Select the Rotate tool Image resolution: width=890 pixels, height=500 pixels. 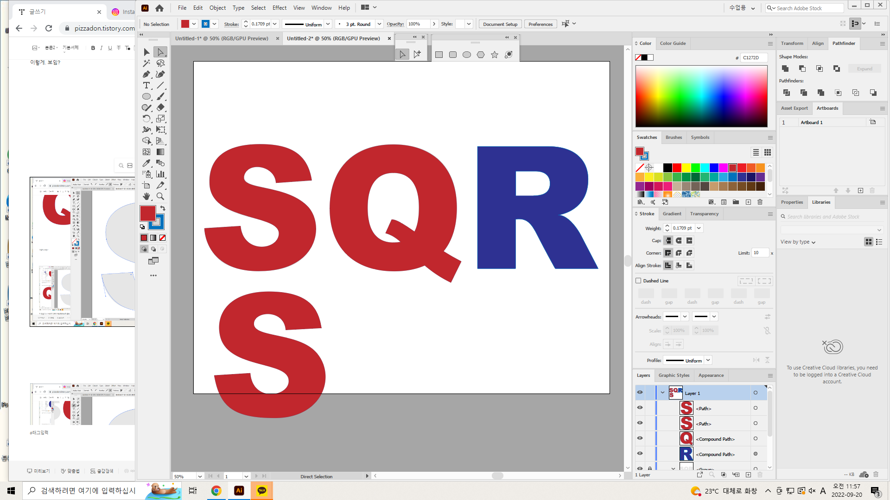(x=146, y=119)
